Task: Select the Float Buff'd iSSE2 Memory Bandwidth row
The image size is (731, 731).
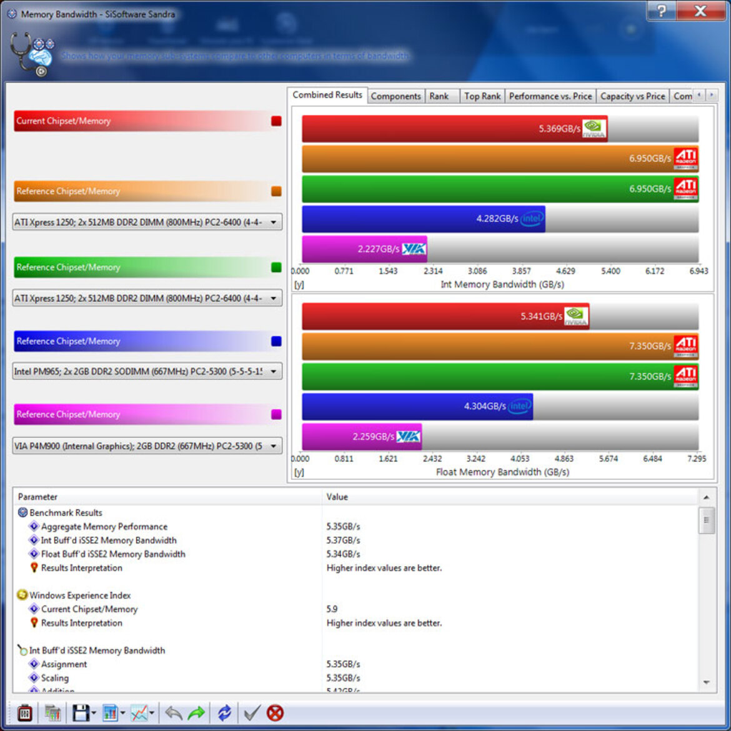Action: tap(356, 554)
